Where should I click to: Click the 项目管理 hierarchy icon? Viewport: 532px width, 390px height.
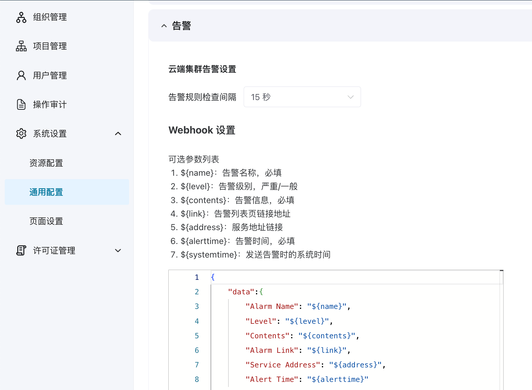pos(21,46)
